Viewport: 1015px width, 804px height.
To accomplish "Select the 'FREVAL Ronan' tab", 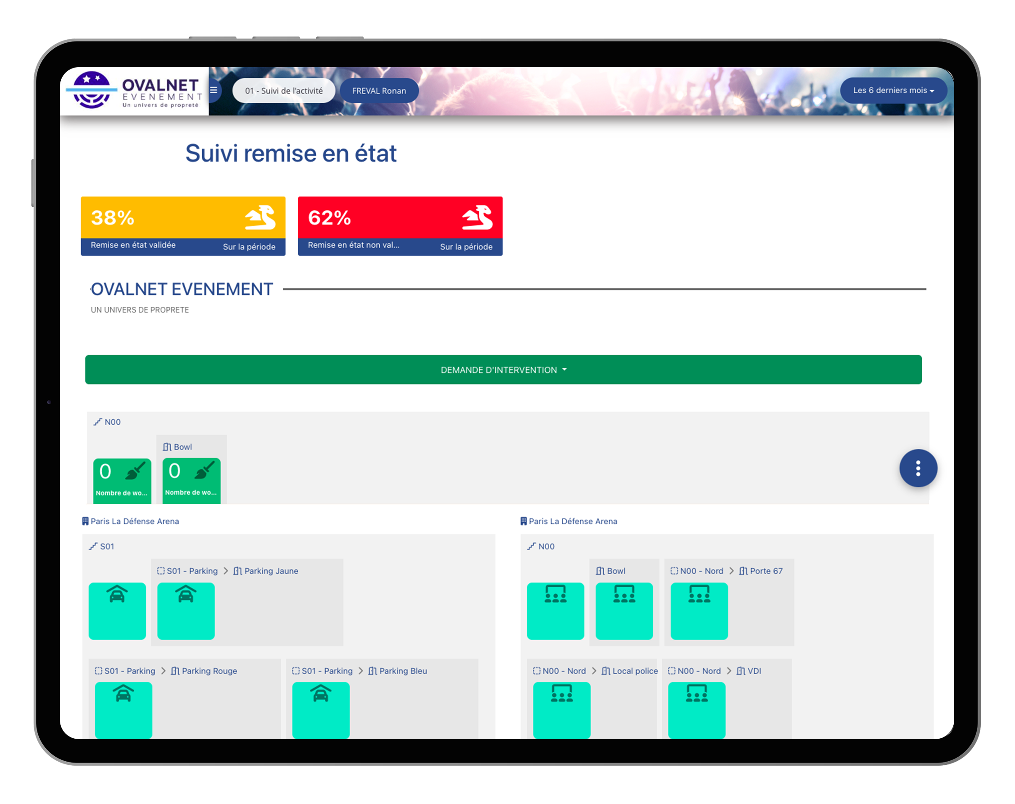I will tap(378, 91).
